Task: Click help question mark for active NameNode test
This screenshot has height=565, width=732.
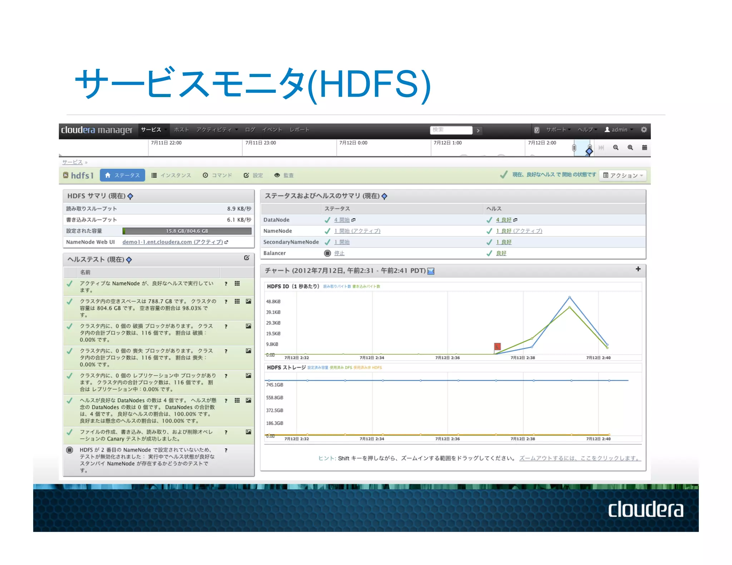Action: tap(226, 284)
